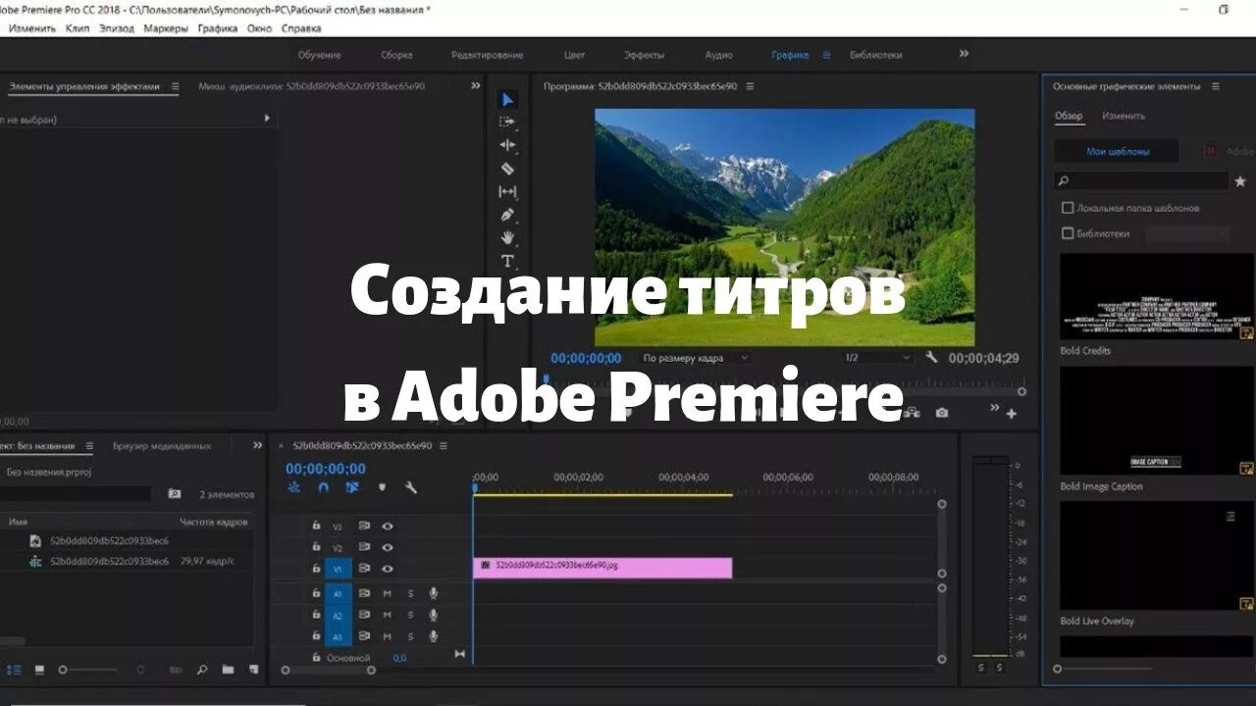1256x706 pixels.
Task: Select the Track Select Forward tool
Action: 507,122
